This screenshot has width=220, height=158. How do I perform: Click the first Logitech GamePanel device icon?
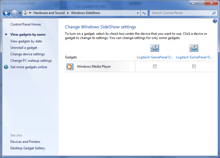[155, 48]
